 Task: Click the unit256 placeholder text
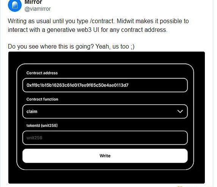(x=34, y=138)
